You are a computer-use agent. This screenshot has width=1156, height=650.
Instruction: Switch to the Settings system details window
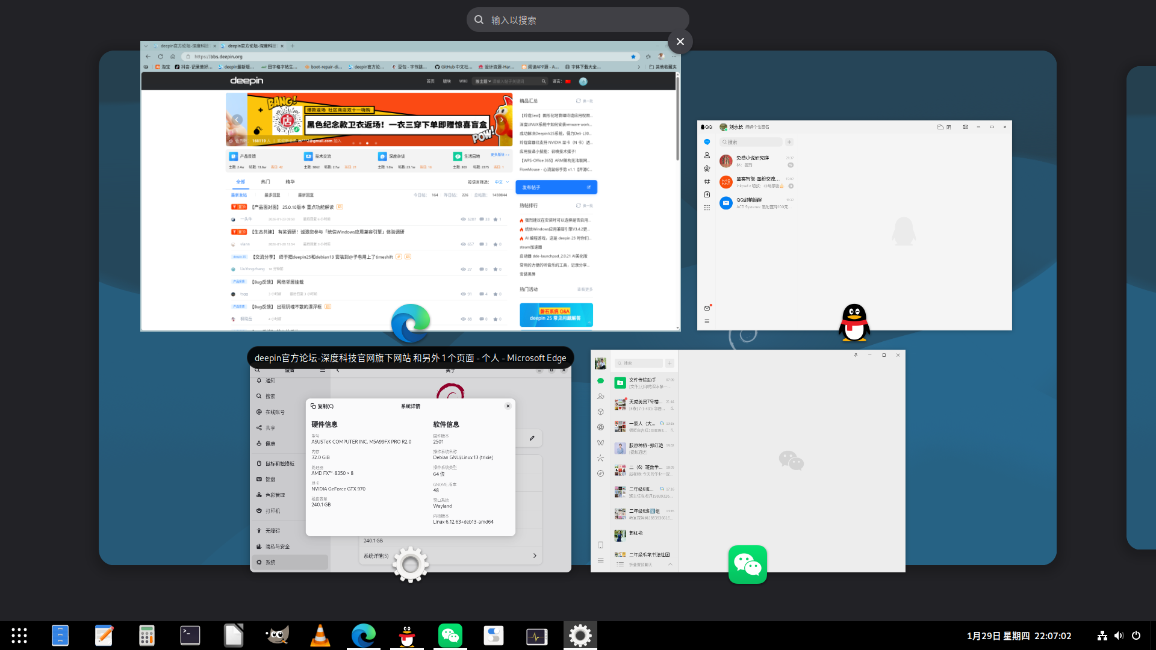click(x=410, y=466)
